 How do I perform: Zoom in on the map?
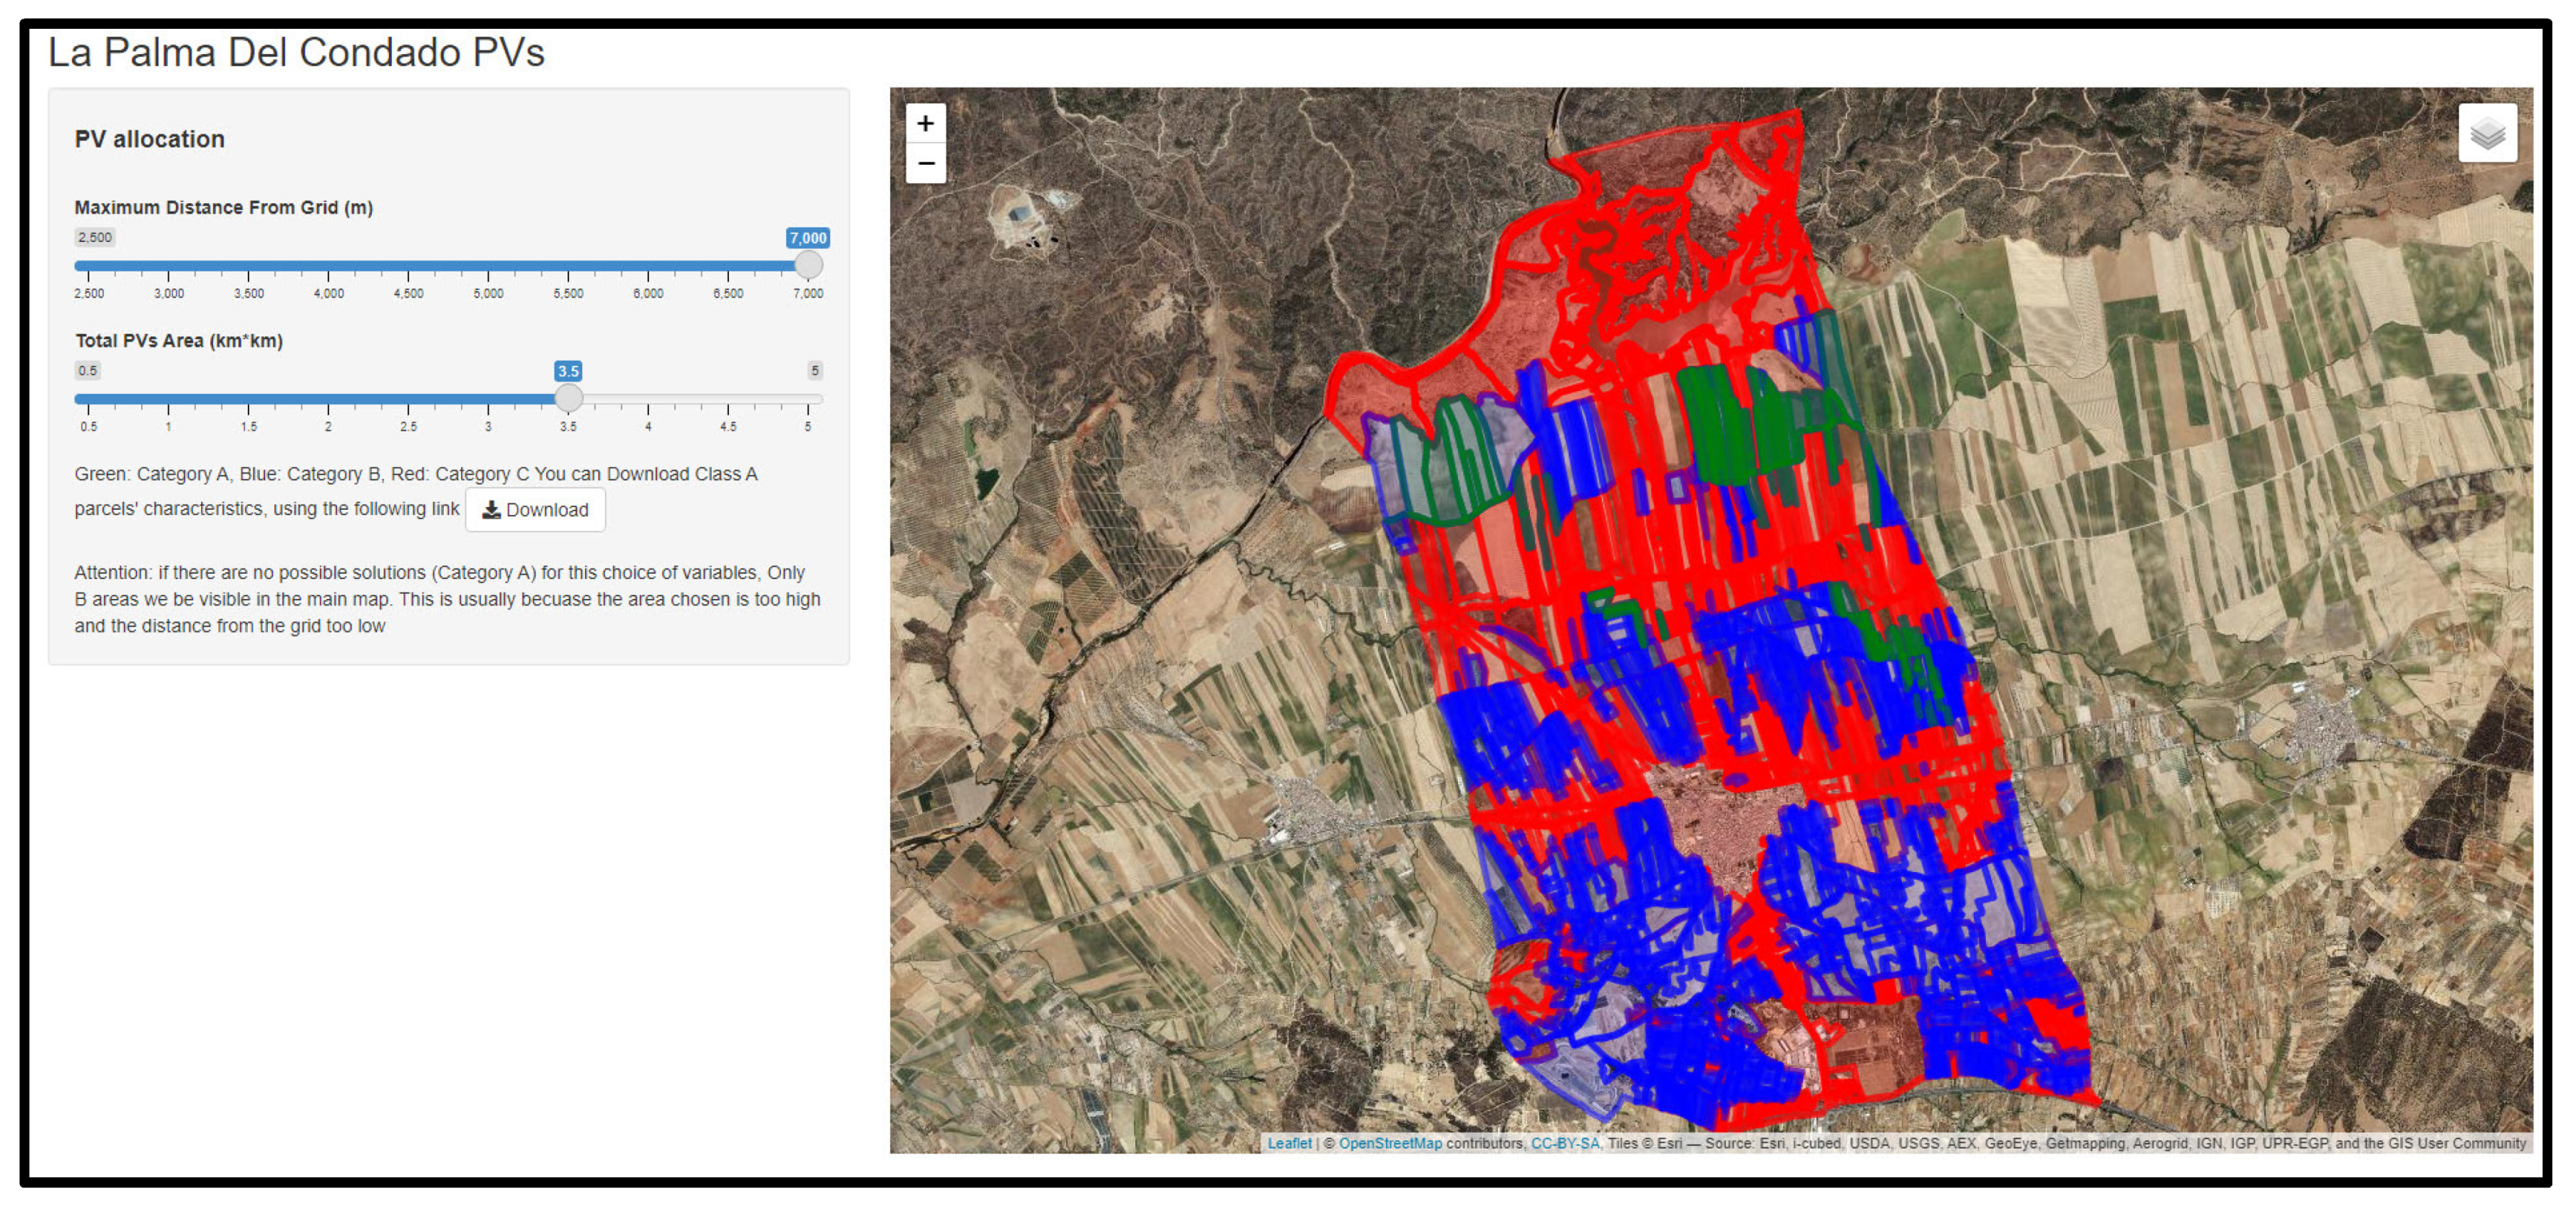click(x=925, y=123)
